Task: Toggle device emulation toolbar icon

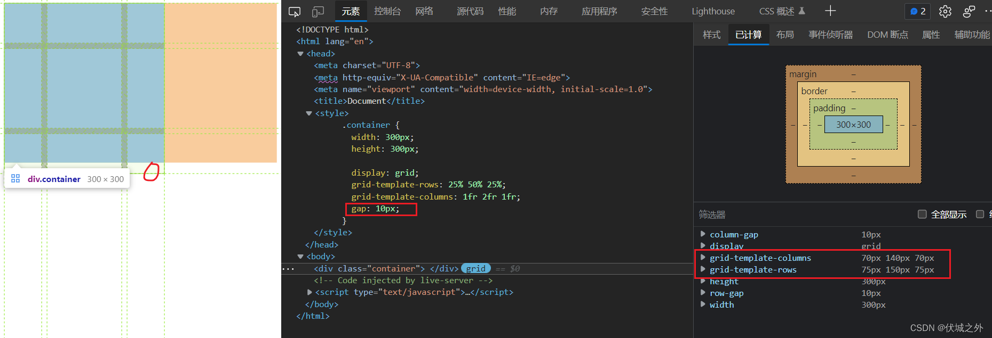Action: click(318, 12)
